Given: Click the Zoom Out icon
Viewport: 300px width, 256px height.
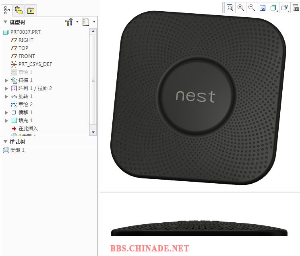Looking at the screenshot, I should [x=251, y=8].
